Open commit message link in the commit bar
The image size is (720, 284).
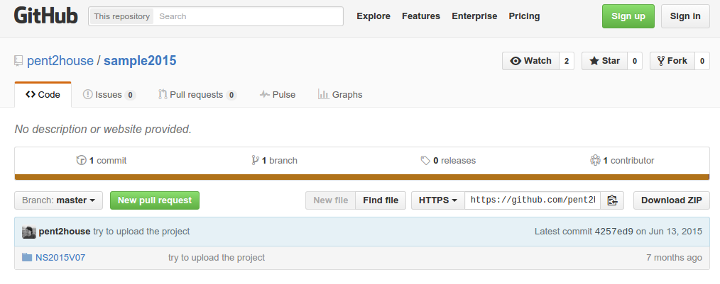click(141, 232)
